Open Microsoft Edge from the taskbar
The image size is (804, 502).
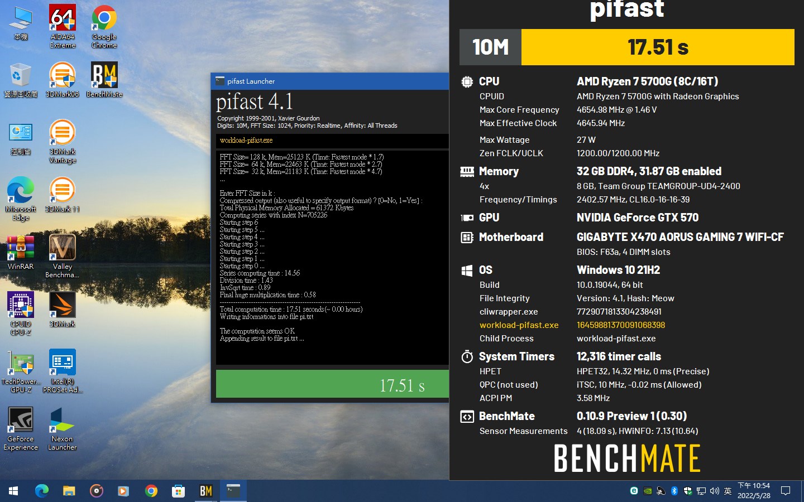tap(42, 491)
